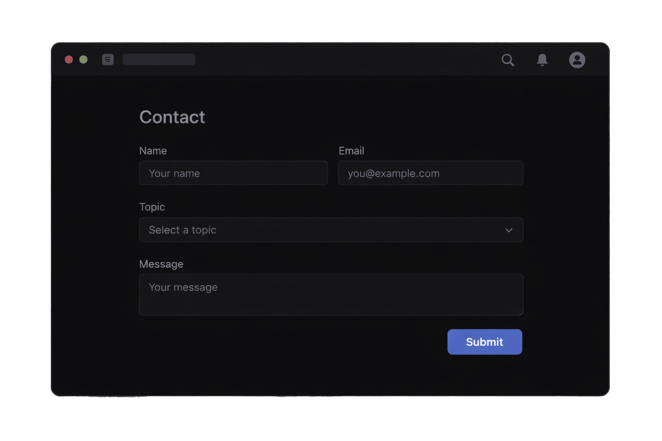The height and width of the screenshot is (441, 662).
Task: Select the Contact page heading
Action: [x=172, y=117]
